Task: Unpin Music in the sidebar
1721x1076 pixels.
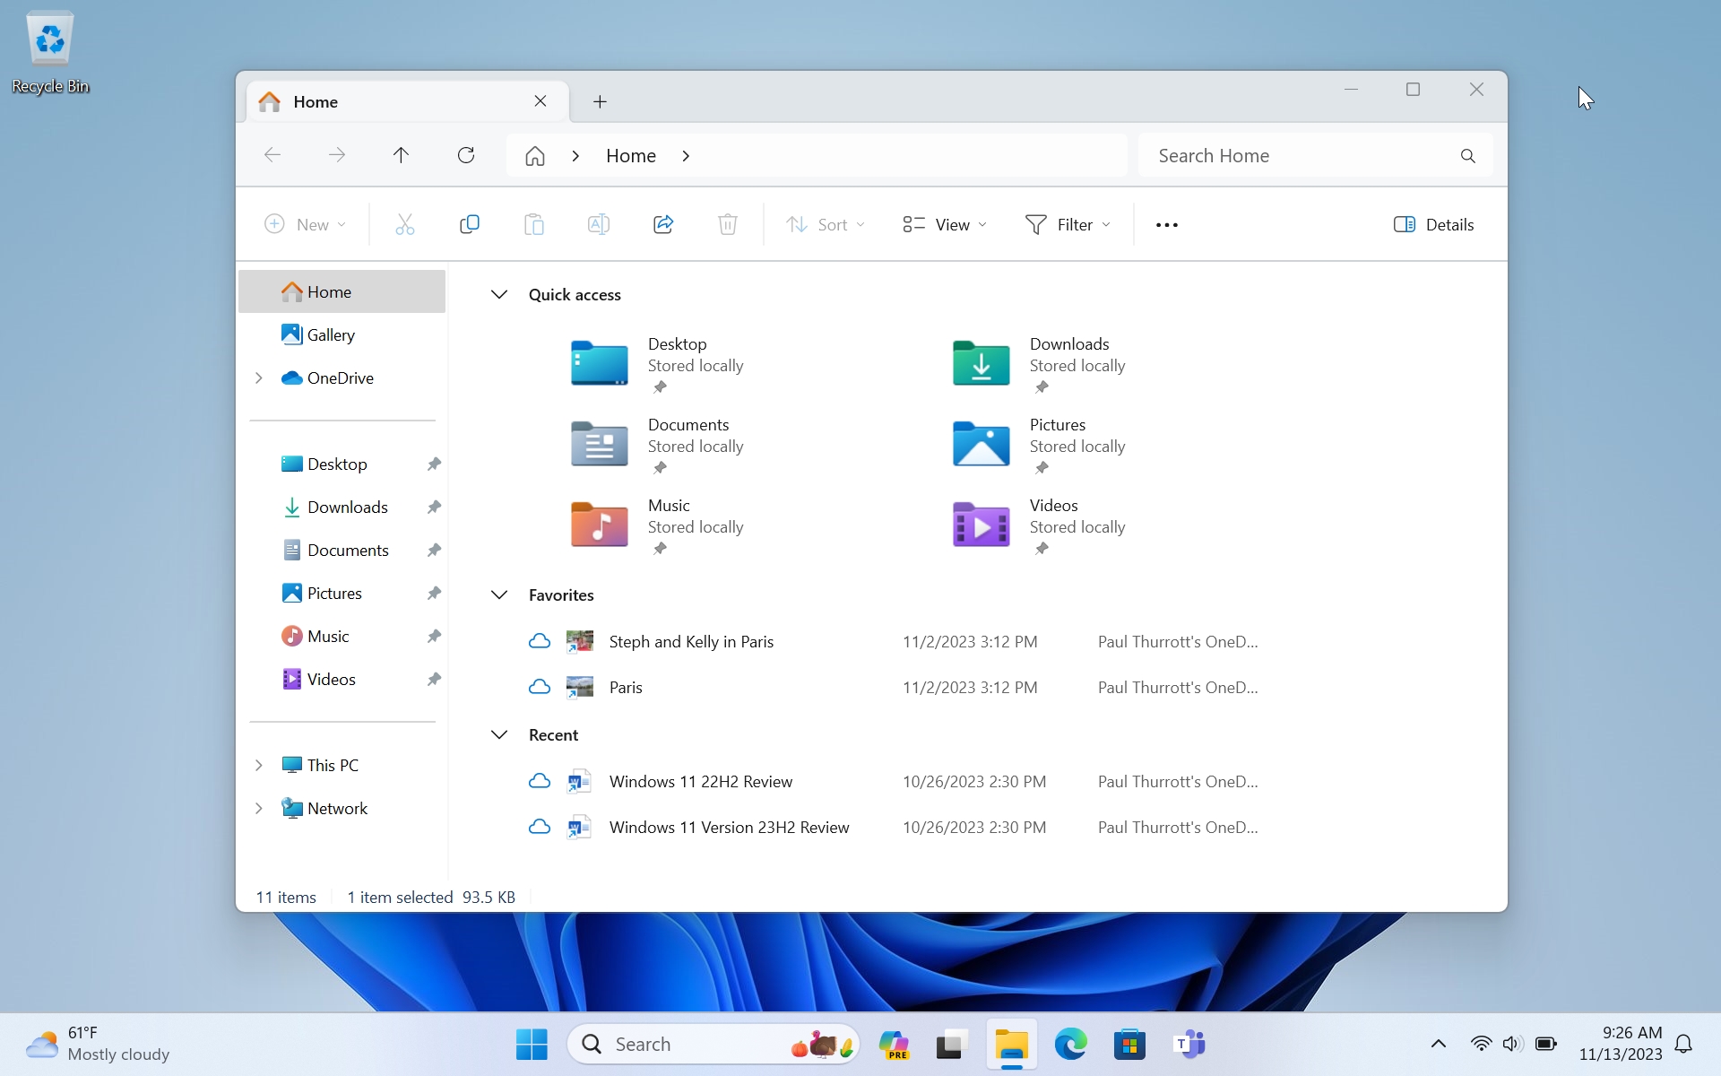Action: tap(434, 637)
